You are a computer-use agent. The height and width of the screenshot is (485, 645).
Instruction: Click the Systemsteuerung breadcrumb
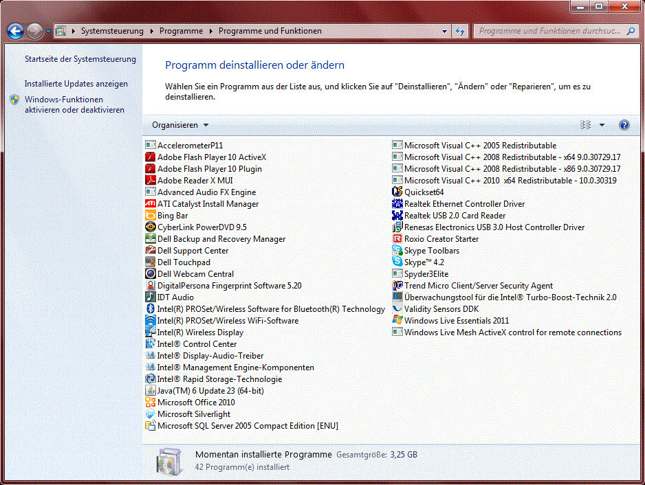(112, 31)
